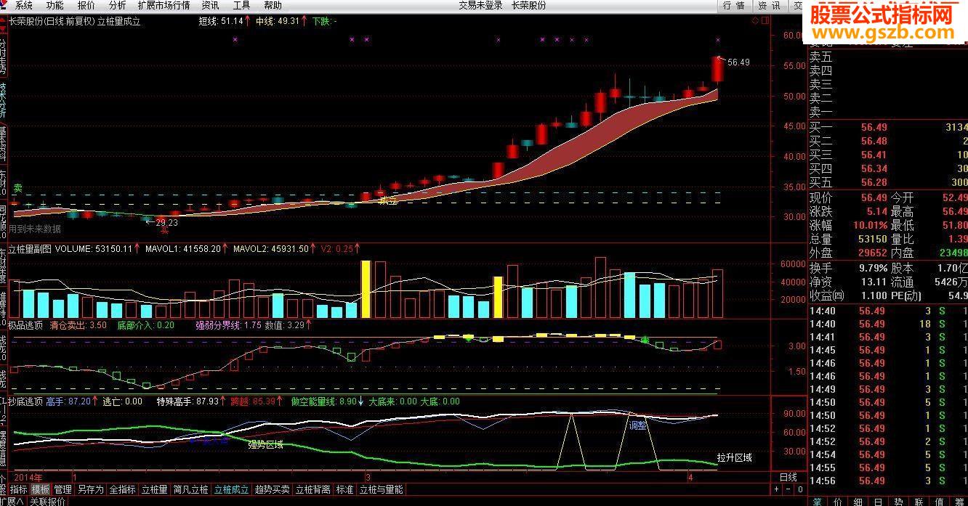Viewport: 968px width, 506px height.
Task: Open the 分析 menu
Action: point(117,5)
